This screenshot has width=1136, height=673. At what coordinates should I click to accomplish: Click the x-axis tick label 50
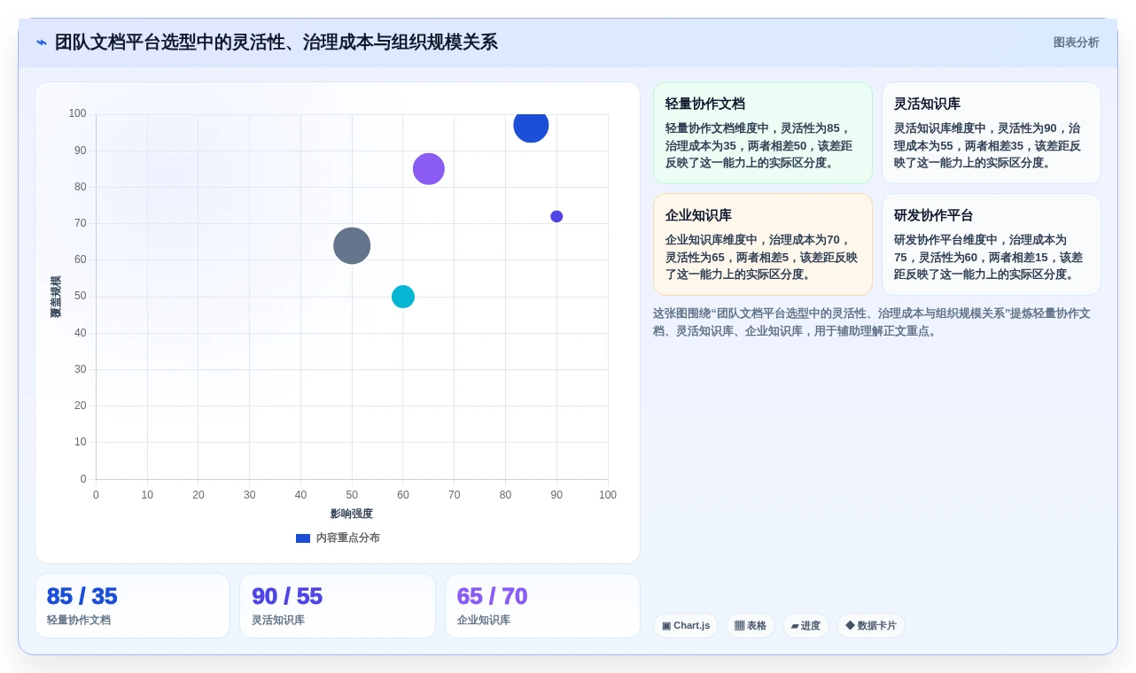352,495
